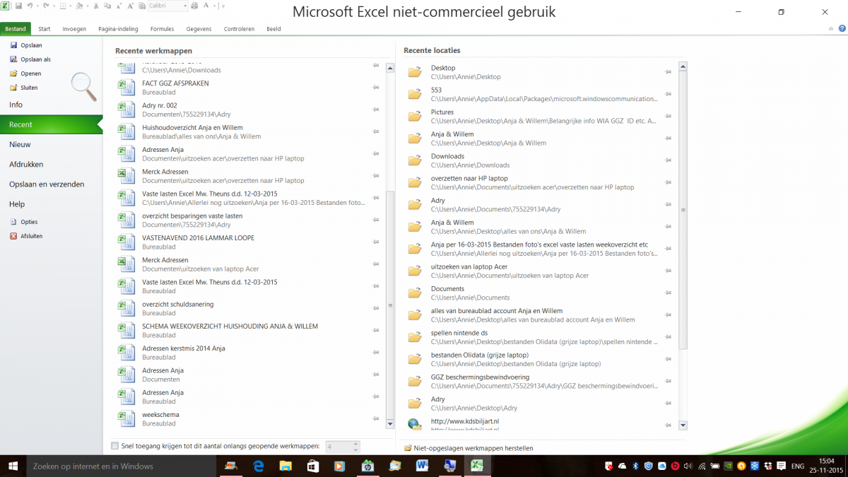Viewport: 848px width, 477px height.
Task: Click the Borders icon in the quick access toolbar
Action: [x=62, y=6]
